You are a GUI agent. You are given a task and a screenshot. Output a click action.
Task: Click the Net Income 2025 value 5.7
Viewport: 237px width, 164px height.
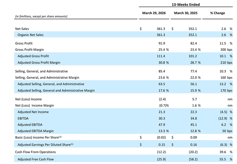(x=195, y=99)
